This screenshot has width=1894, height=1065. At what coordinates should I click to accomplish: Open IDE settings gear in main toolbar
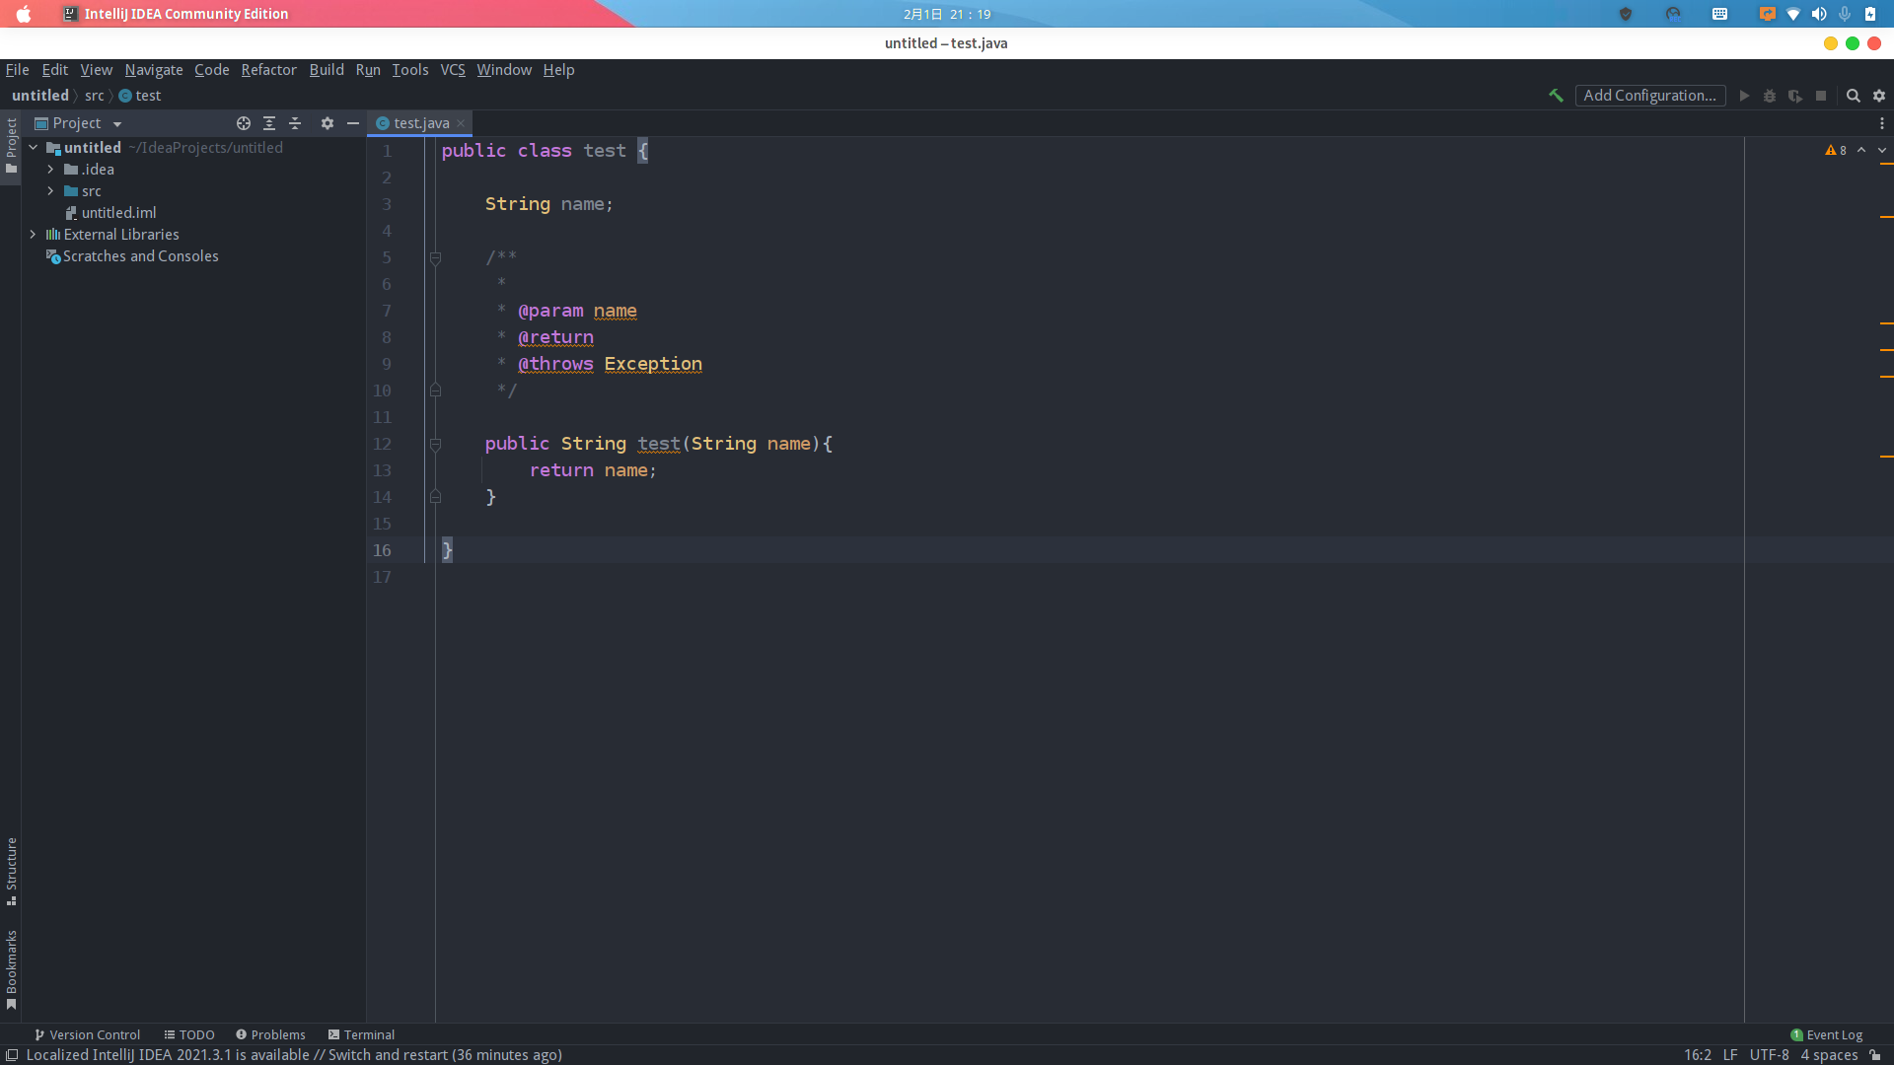pos(1879,96)
